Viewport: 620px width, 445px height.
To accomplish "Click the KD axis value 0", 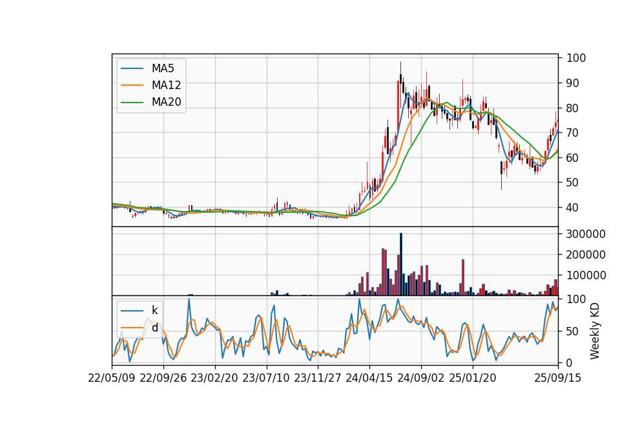I will click(570, 363).
